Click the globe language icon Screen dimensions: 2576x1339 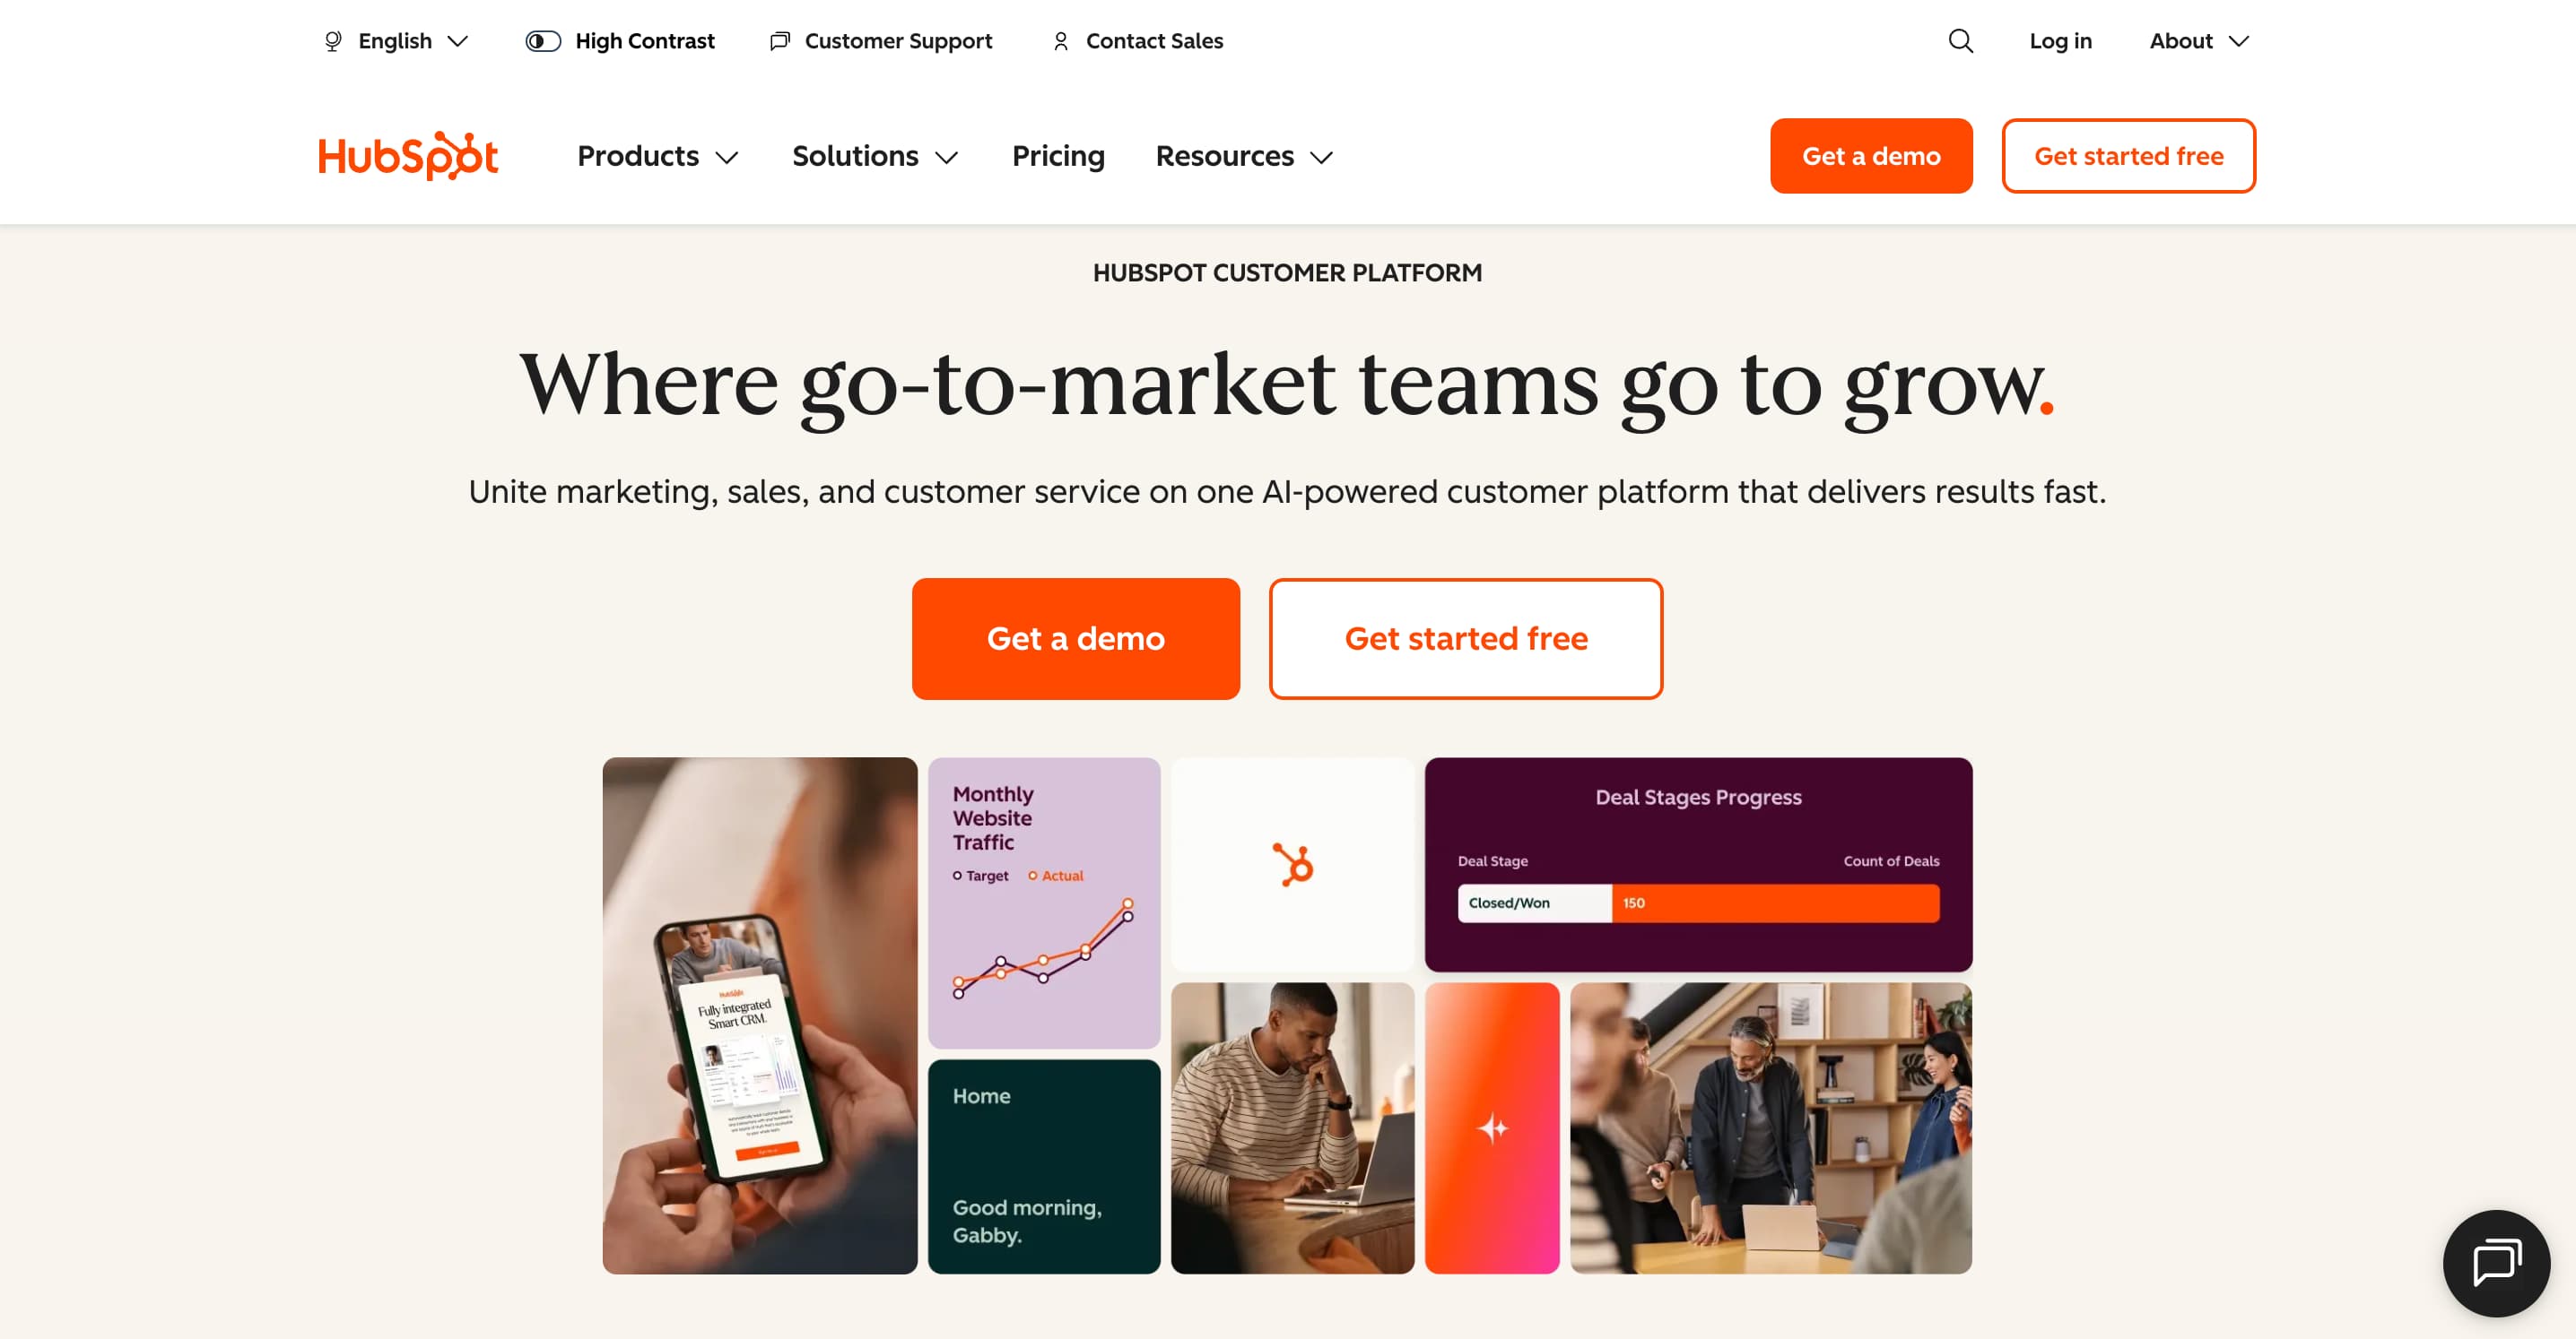[x=333, y=41]
